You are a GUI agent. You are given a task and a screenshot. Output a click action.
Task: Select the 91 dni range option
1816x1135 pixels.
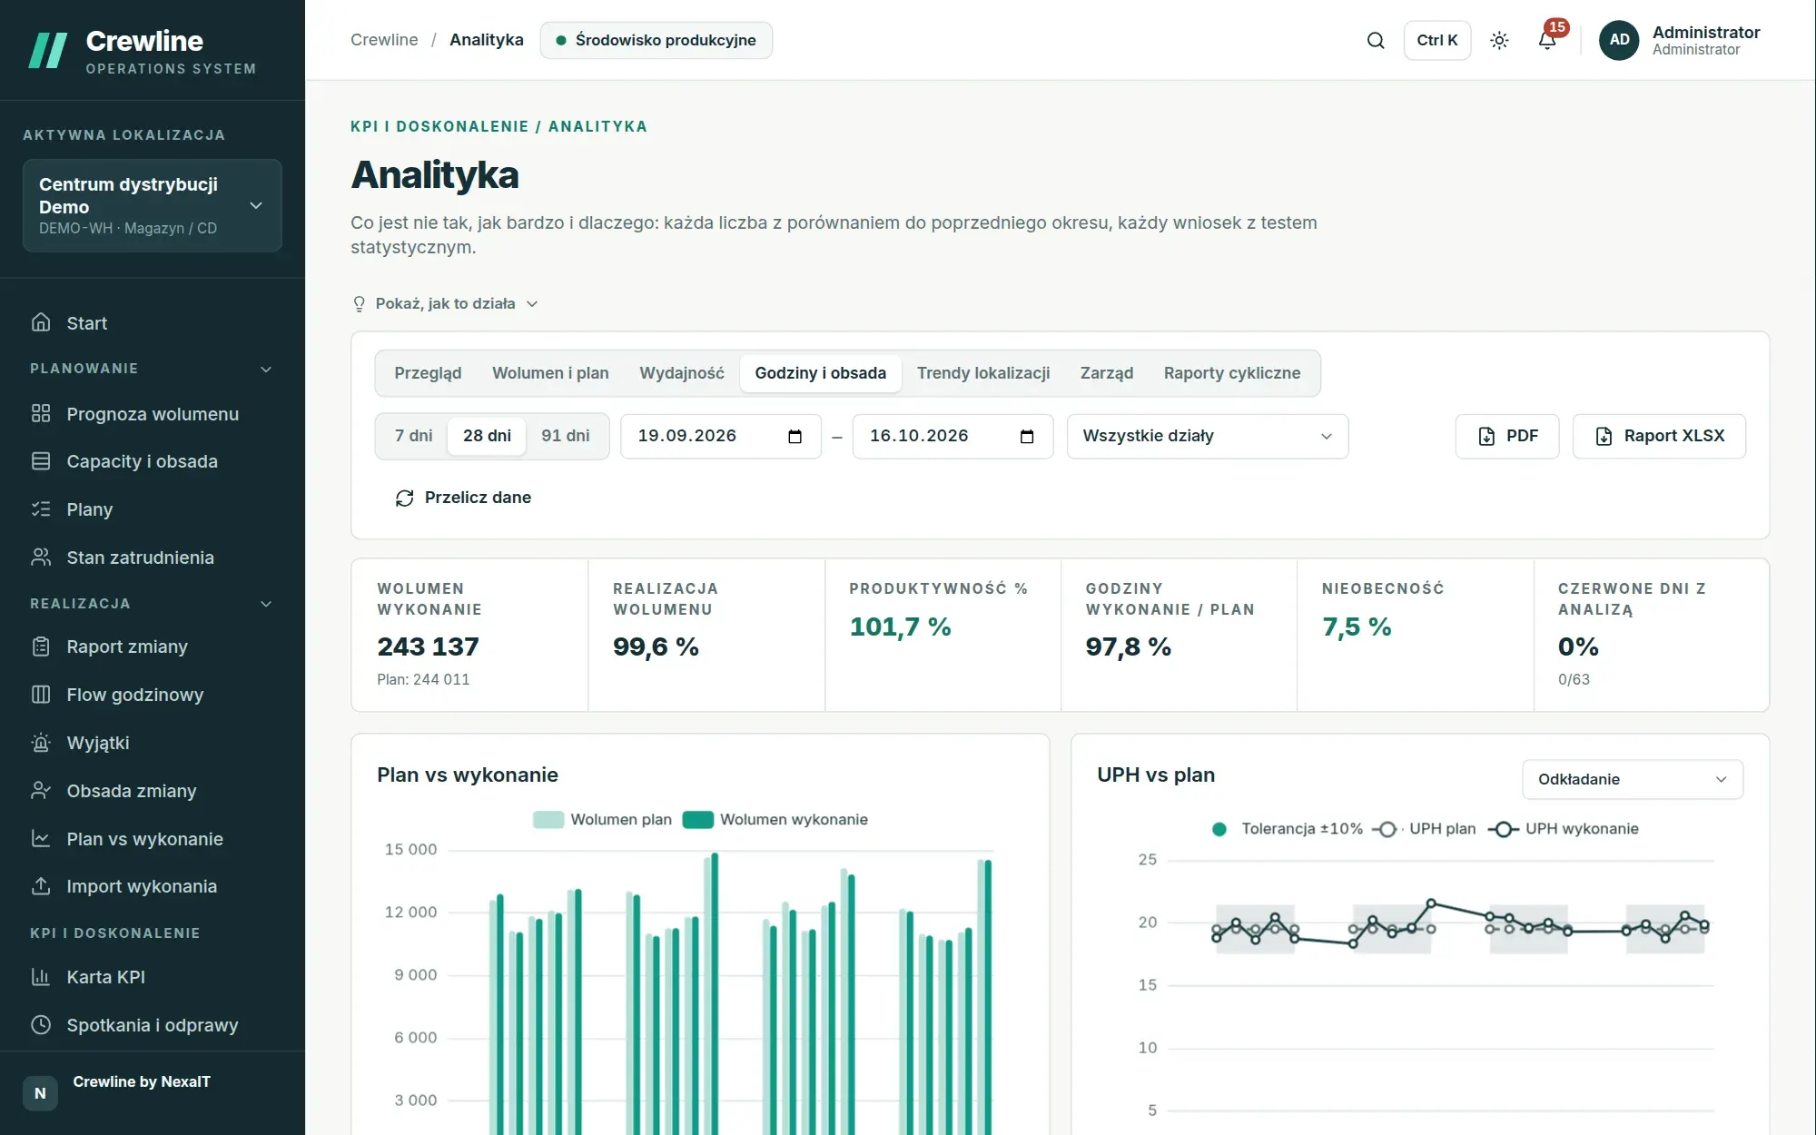click(x=566, y=436)
